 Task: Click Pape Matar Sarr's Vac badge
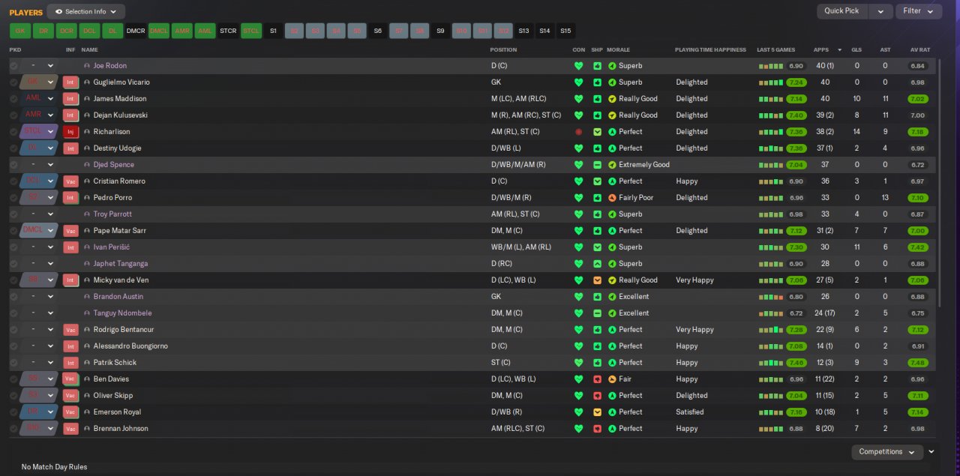pyautogui.click(x=70, y=231)
